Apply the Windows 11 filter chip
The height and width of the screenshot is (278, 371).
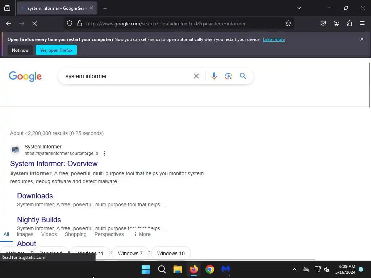click(90, 253)
